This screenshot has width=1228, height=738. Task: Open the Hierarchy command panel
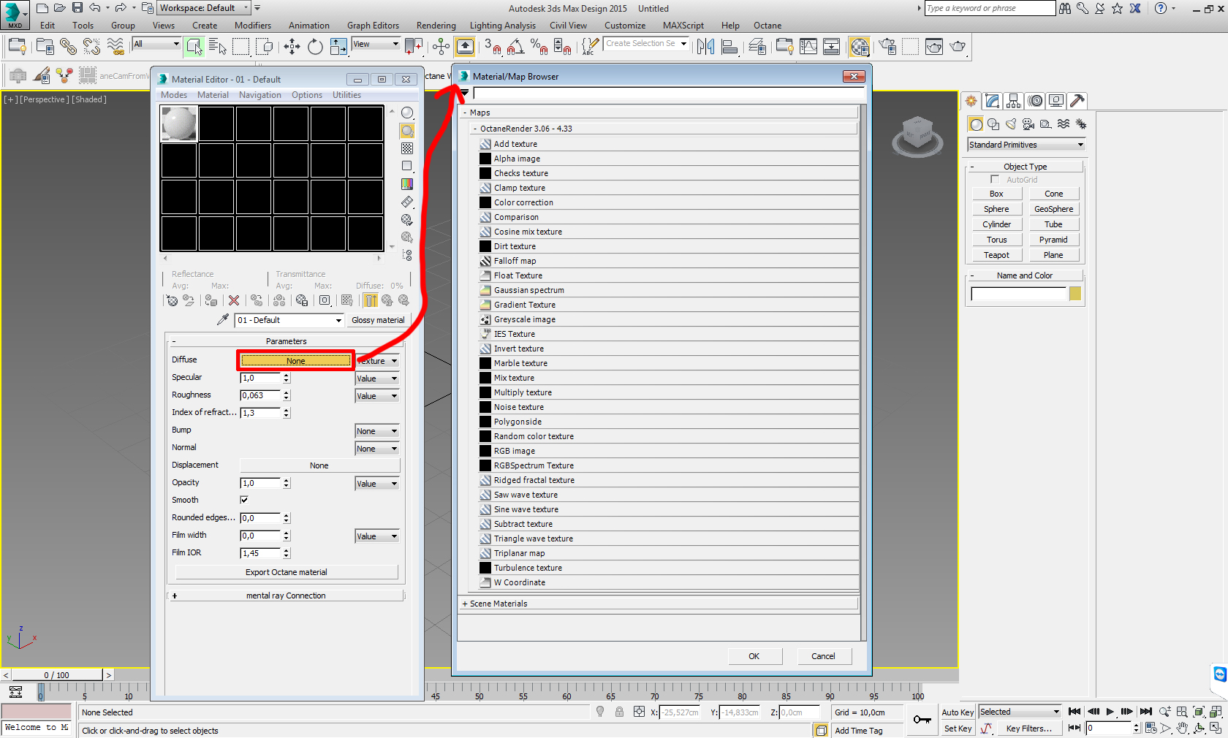(1013, 101)
